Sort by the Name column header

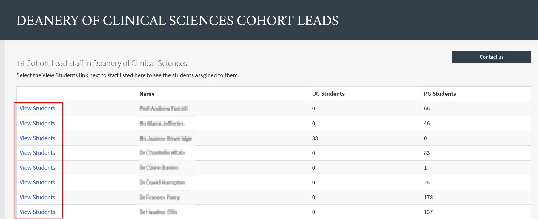tap(147, 94)
